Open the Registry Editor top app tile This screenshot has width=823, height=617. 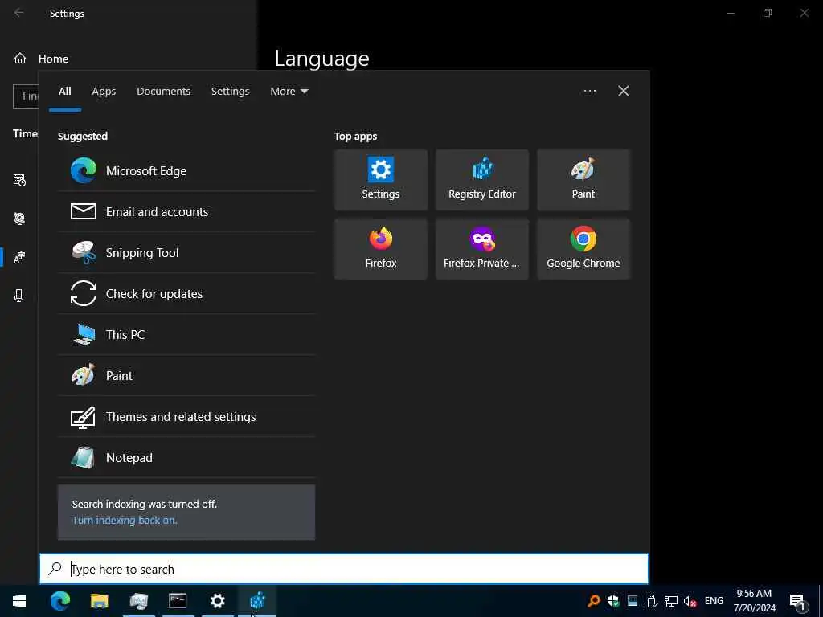tap(482, 180)
